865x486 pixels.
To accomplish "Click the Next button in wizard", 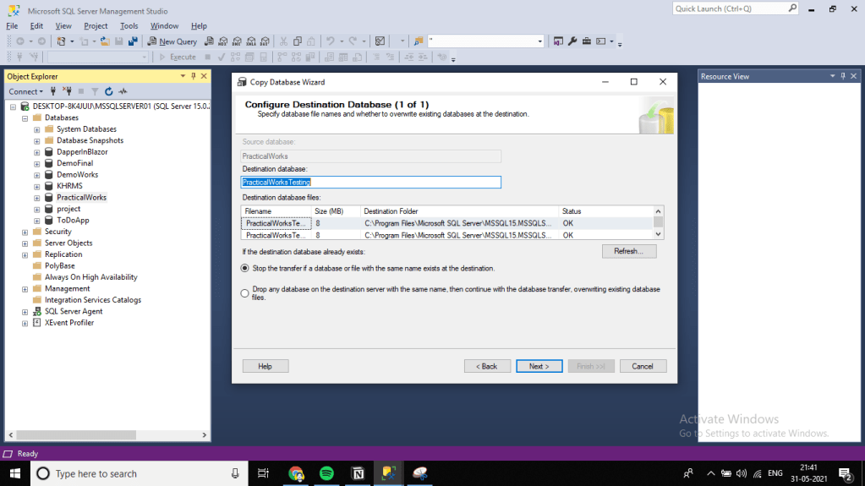I will click(539, 366).
